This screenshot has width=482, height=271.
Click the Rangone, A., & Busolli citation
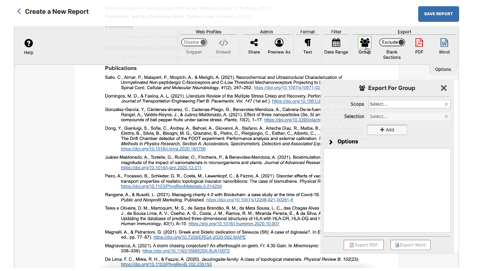212,197
